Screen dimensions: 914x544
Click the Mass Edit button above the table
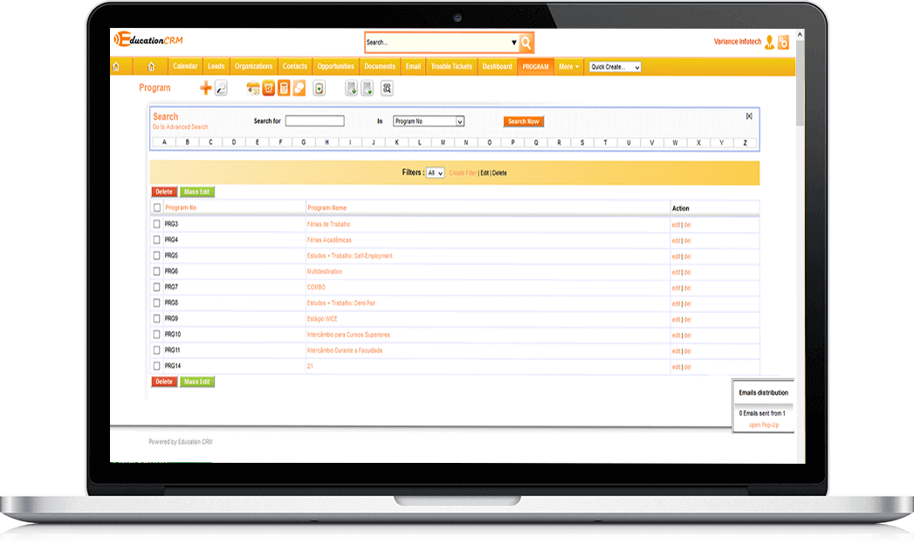coord(197,192)
